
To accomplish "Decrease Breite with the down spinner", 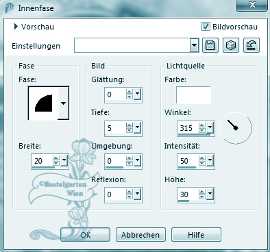I will pos(56,163).
